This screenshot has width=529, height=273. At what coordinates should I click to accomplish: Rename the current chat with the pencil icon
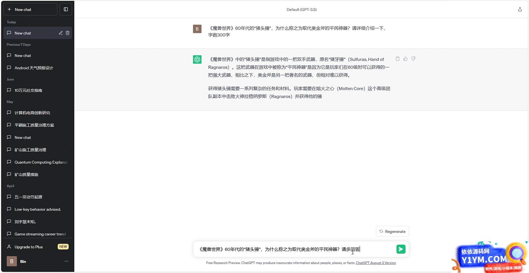coord(61,33)
